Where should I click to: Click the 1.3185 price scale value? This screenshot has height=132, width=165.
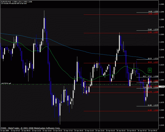pyautogui.click(x=162, y=95)
